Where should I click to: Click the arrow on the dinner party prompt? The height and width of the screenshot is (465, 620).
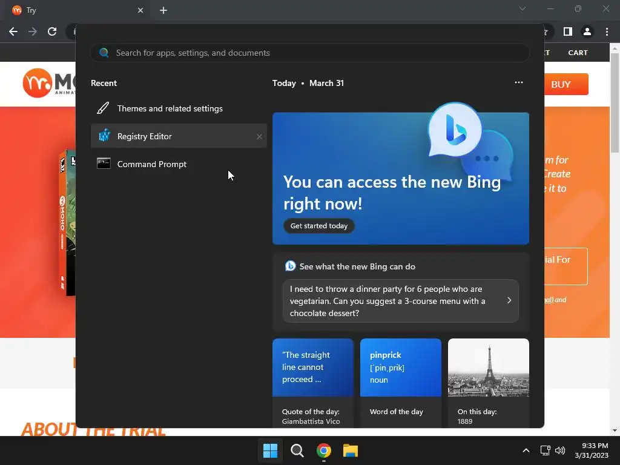509,300
